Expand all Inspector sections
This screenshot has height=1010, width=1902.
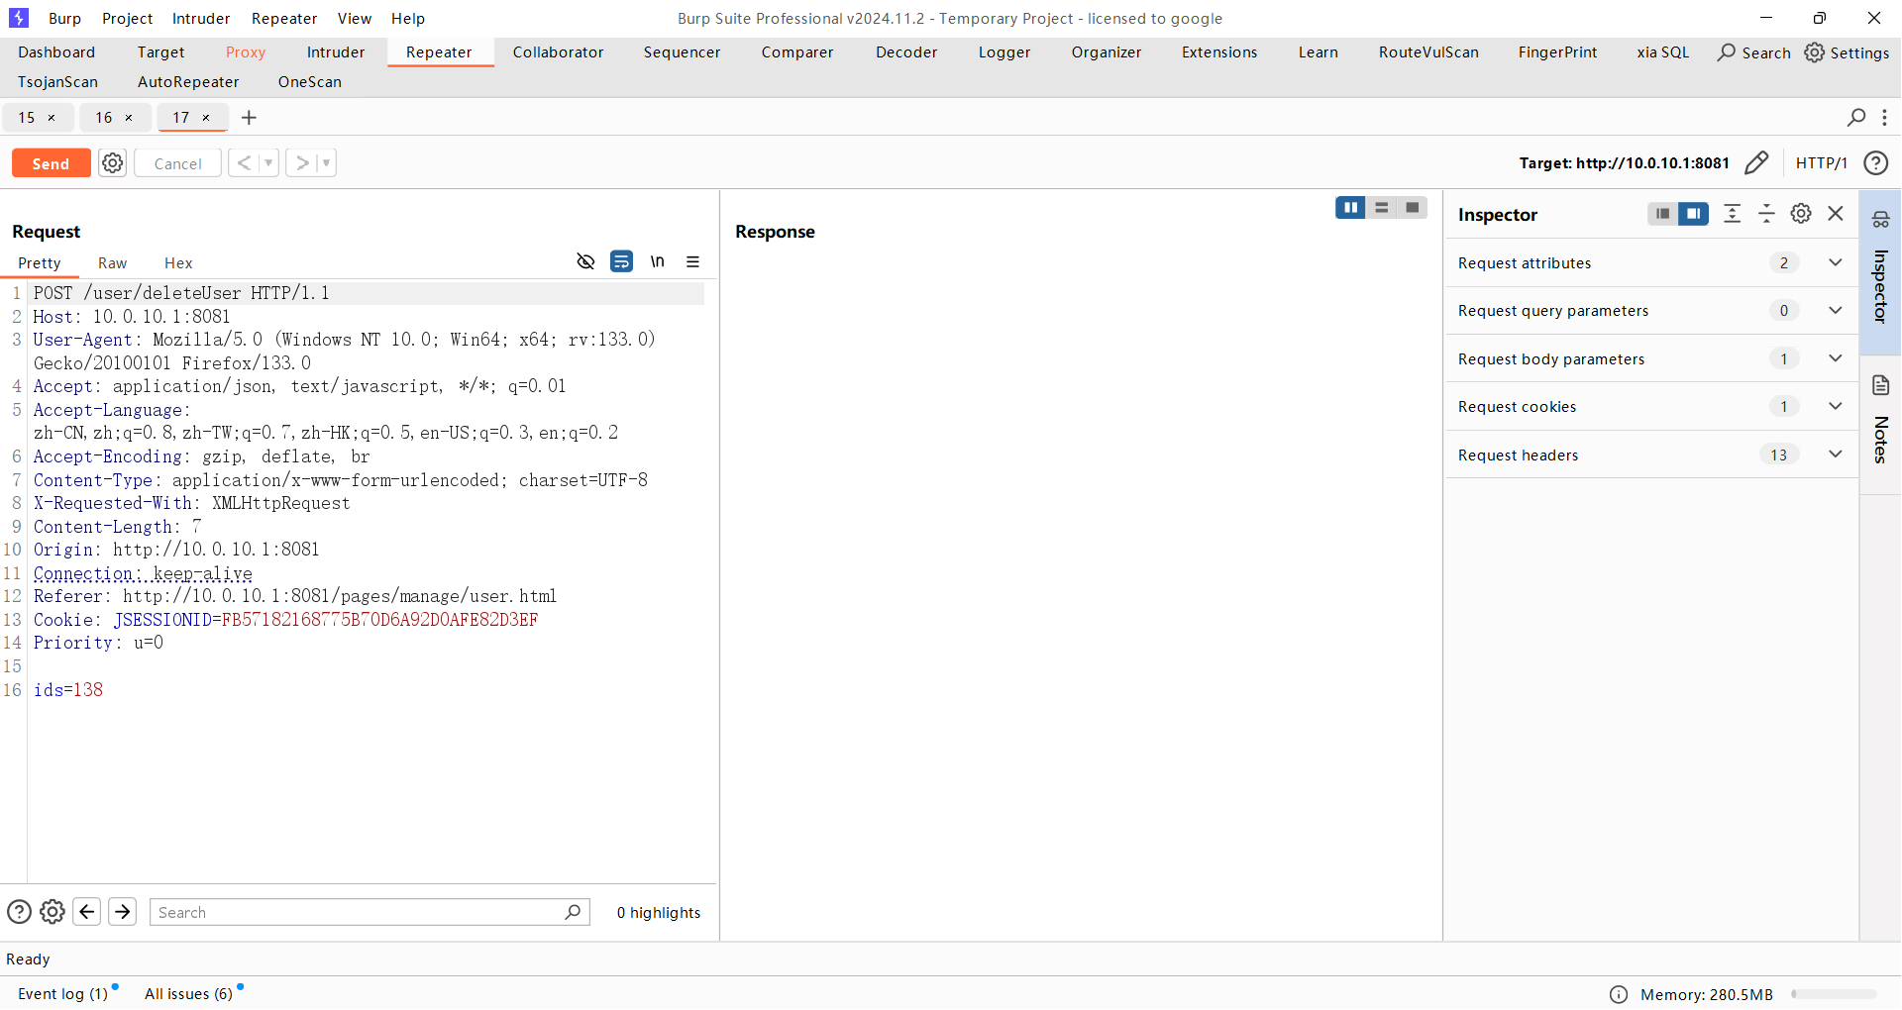click(x=1732, y=214)
